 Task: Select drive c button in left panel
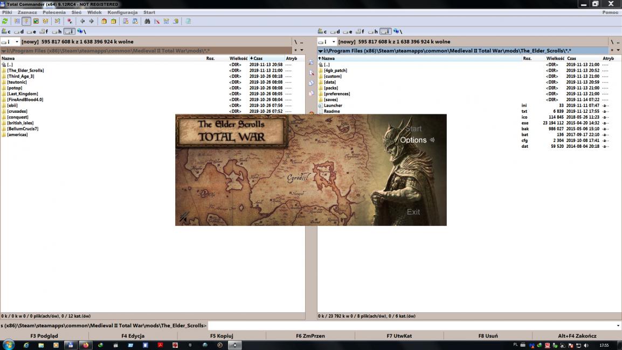tap(6, 32)
